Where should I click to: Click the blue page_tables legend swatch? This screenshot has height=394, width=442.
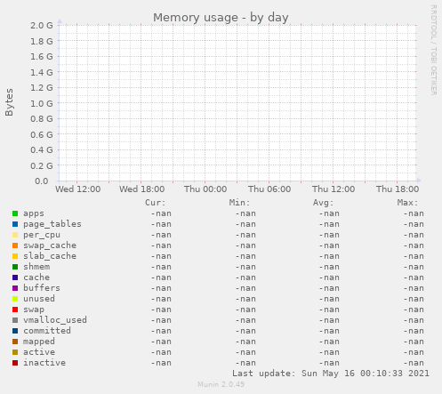15,224
